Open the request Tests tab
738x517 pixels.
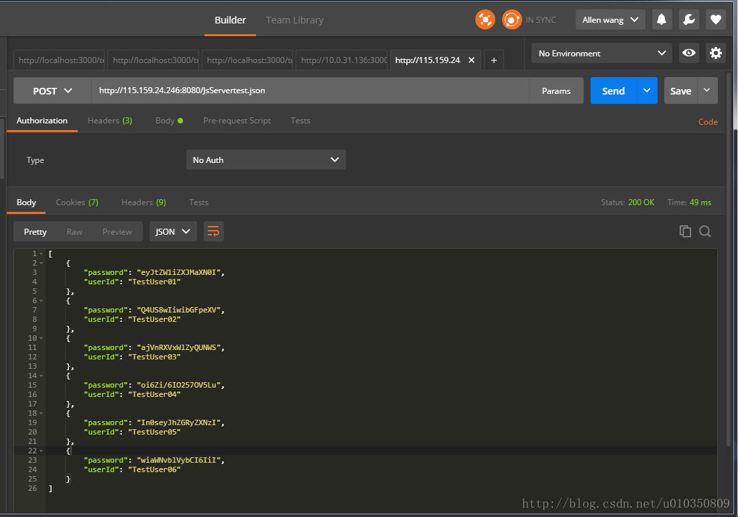click(x=300, y=121)
